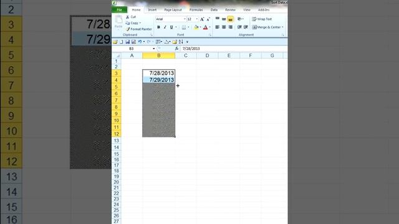
Task: Switch to the Page Layout tab
Action: [173, 10]
